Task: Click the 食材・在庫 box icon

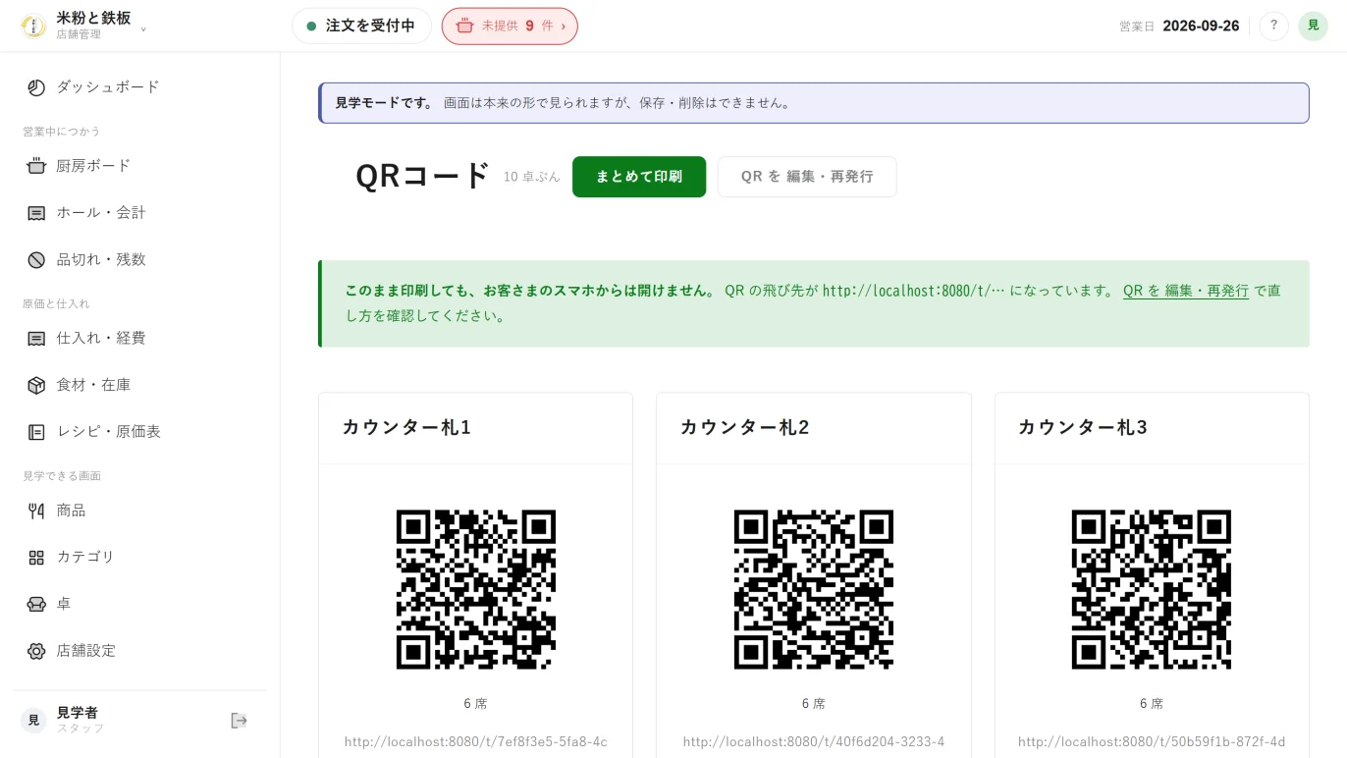Action: coord(36,385)
